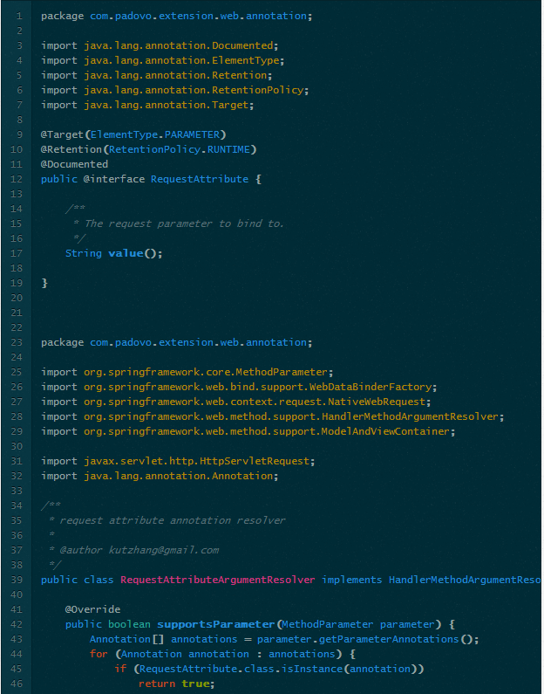
Task: Click @Retention(RetentionPolicy.RUNTIME) annotation
Action: click(x=149, y=149)
